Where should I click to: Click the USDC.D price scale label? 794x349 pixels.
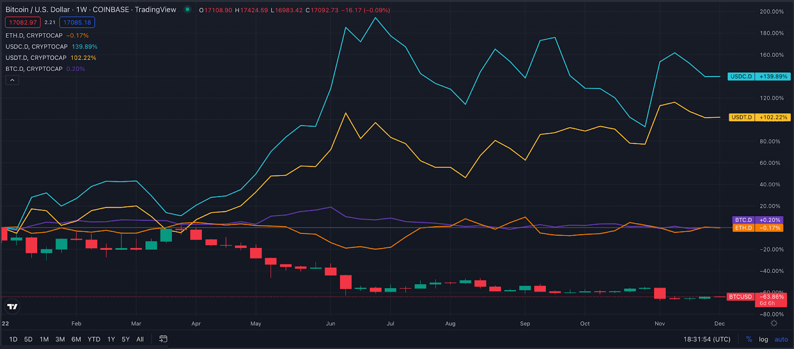coord(759,76)
